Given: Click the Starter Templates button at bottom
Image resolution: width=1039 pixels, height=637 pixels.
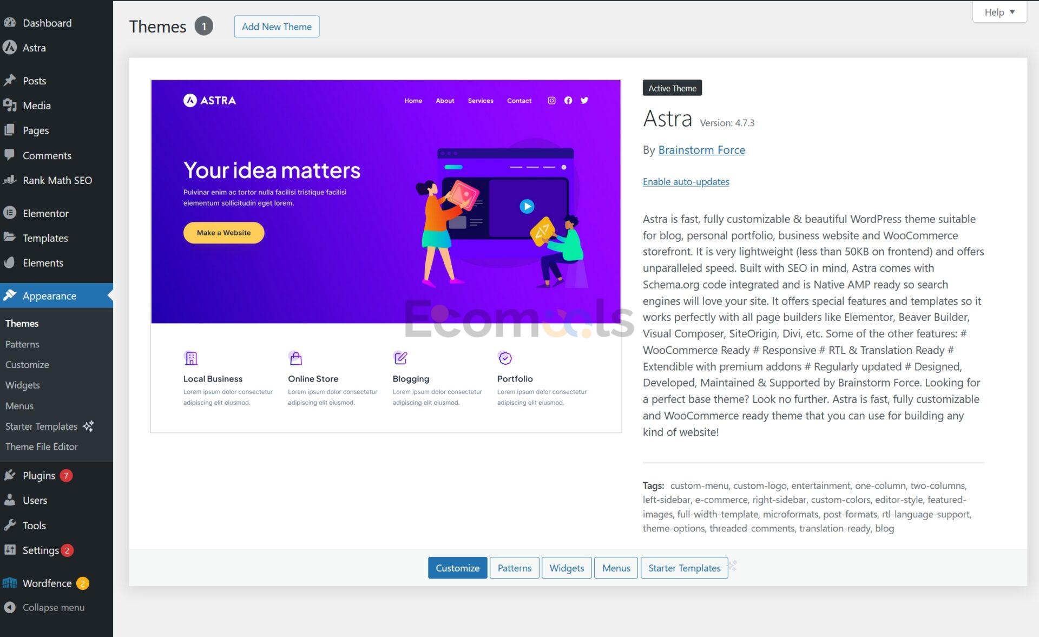Looking at the screenshot, I should (x=684, y=568).
